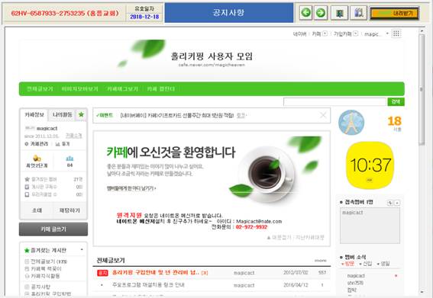Click the cafe search input field
This screenshot has width=433, height=298.
(334, 101)
